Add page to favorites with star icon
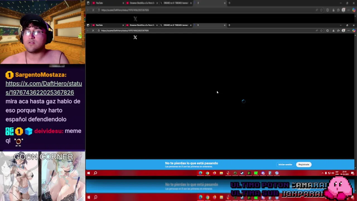 (x=321, y=30)
